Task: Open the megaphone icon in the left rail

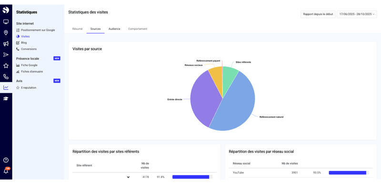Action: (x=6, y=44)
